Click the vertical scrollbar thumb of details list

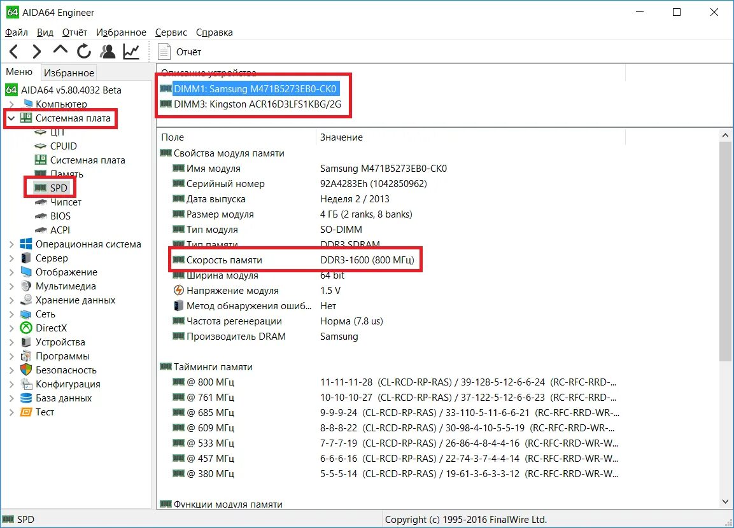click(725, 252)
